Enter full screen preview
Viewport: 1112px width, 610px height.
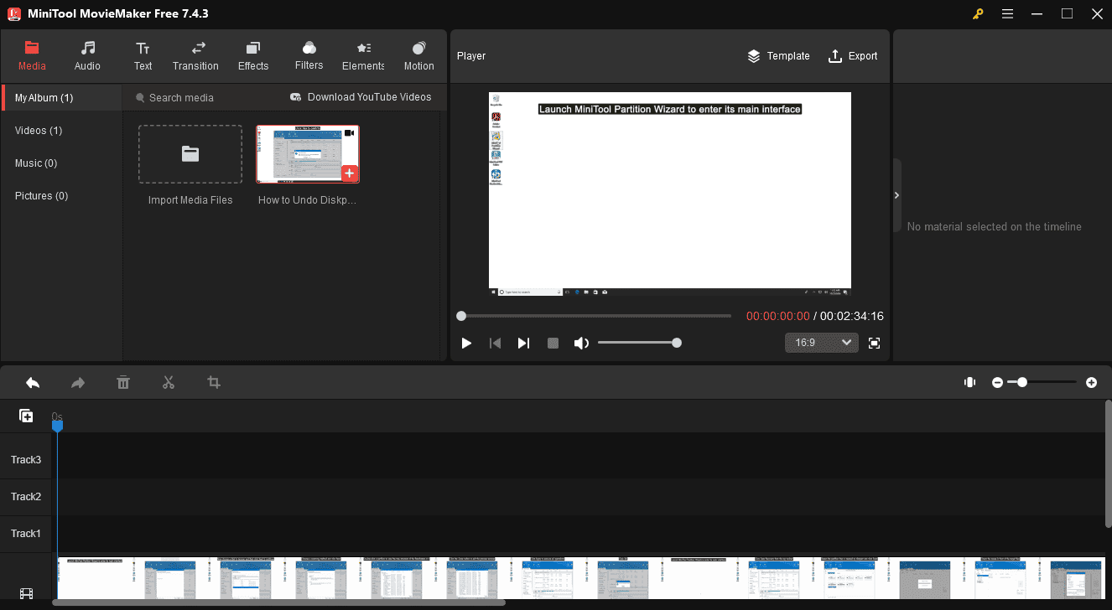click(875, 343)
